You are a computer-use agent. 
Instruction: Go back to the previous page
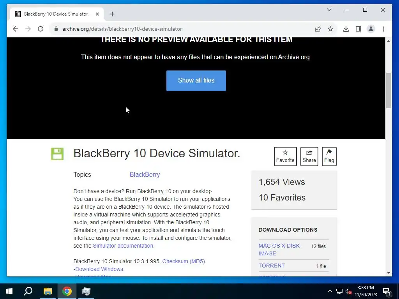[16, 29]
